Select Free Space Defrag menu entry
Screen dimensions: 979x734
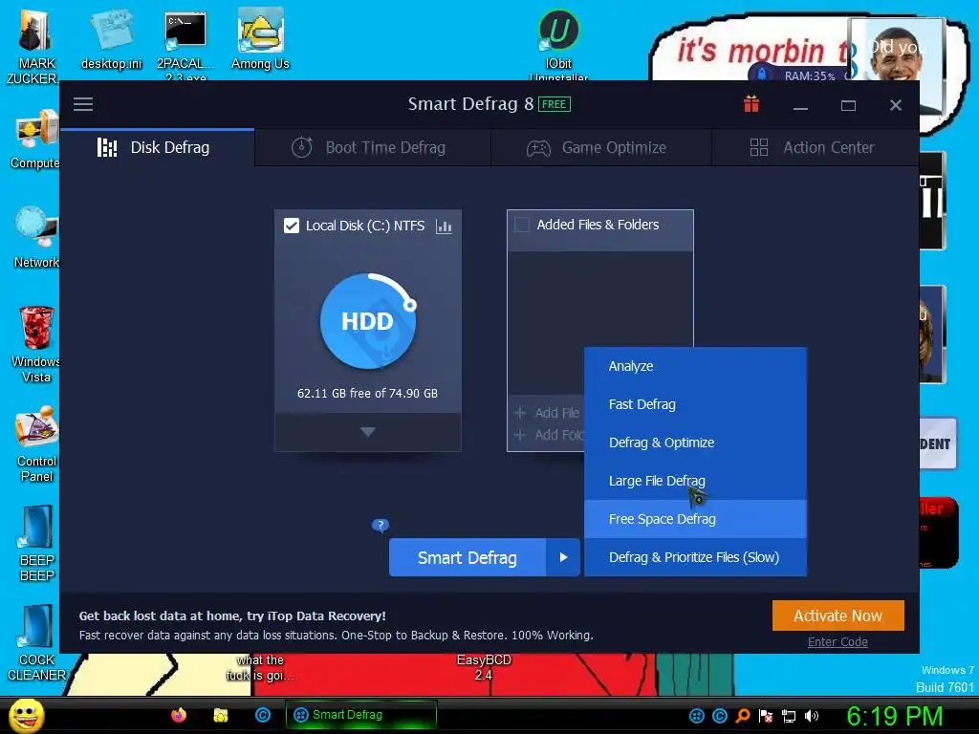(696, 519)
